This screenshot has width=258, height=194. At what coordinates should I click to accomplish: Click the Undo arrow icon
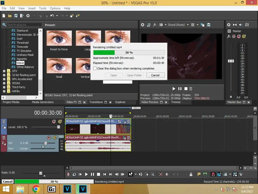pyautogui.click(x=52, y=16)
